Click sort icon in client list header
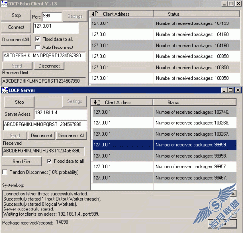The height and width of the screenshot is (233, 243). point(95,14)
